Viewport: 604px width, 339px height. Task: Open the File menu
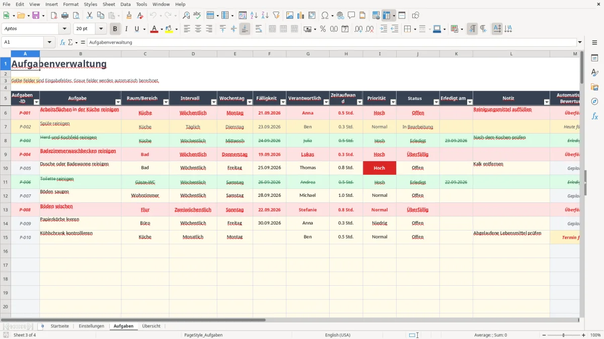[6, 4]
